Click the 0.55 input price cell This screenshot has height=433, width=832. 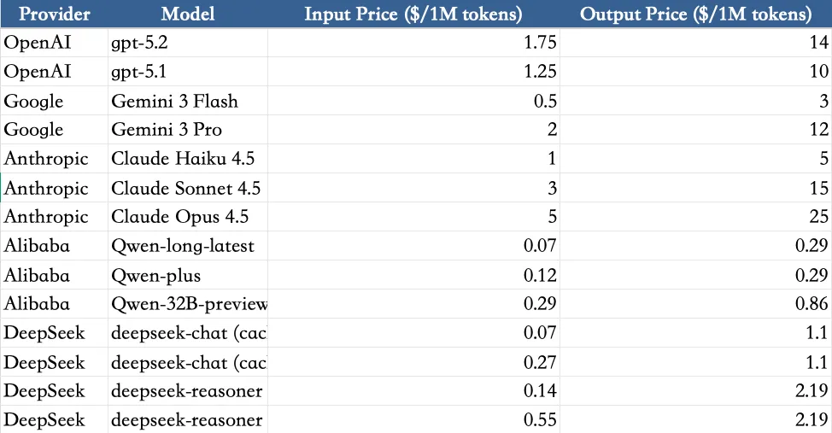(x=413, y=419)
